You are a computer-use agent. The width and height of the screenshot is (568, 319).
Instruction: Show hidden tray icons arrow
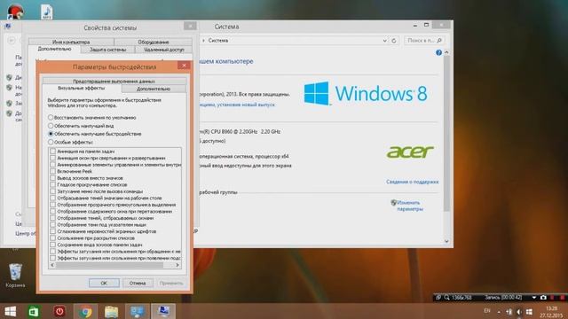(x=499, y=312)
